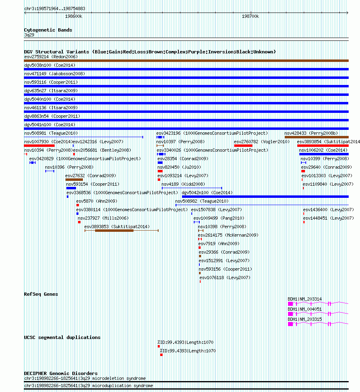Image resolution: width=360 pixels, height=392 pixels.
Task: Select esv2056681 (Bentley2008) label
Action: pos(102,150)
